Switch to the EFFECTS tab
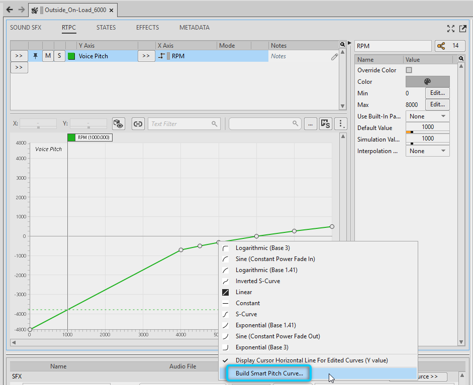Screen dimensions: 473x385 (x=147, y=28)
